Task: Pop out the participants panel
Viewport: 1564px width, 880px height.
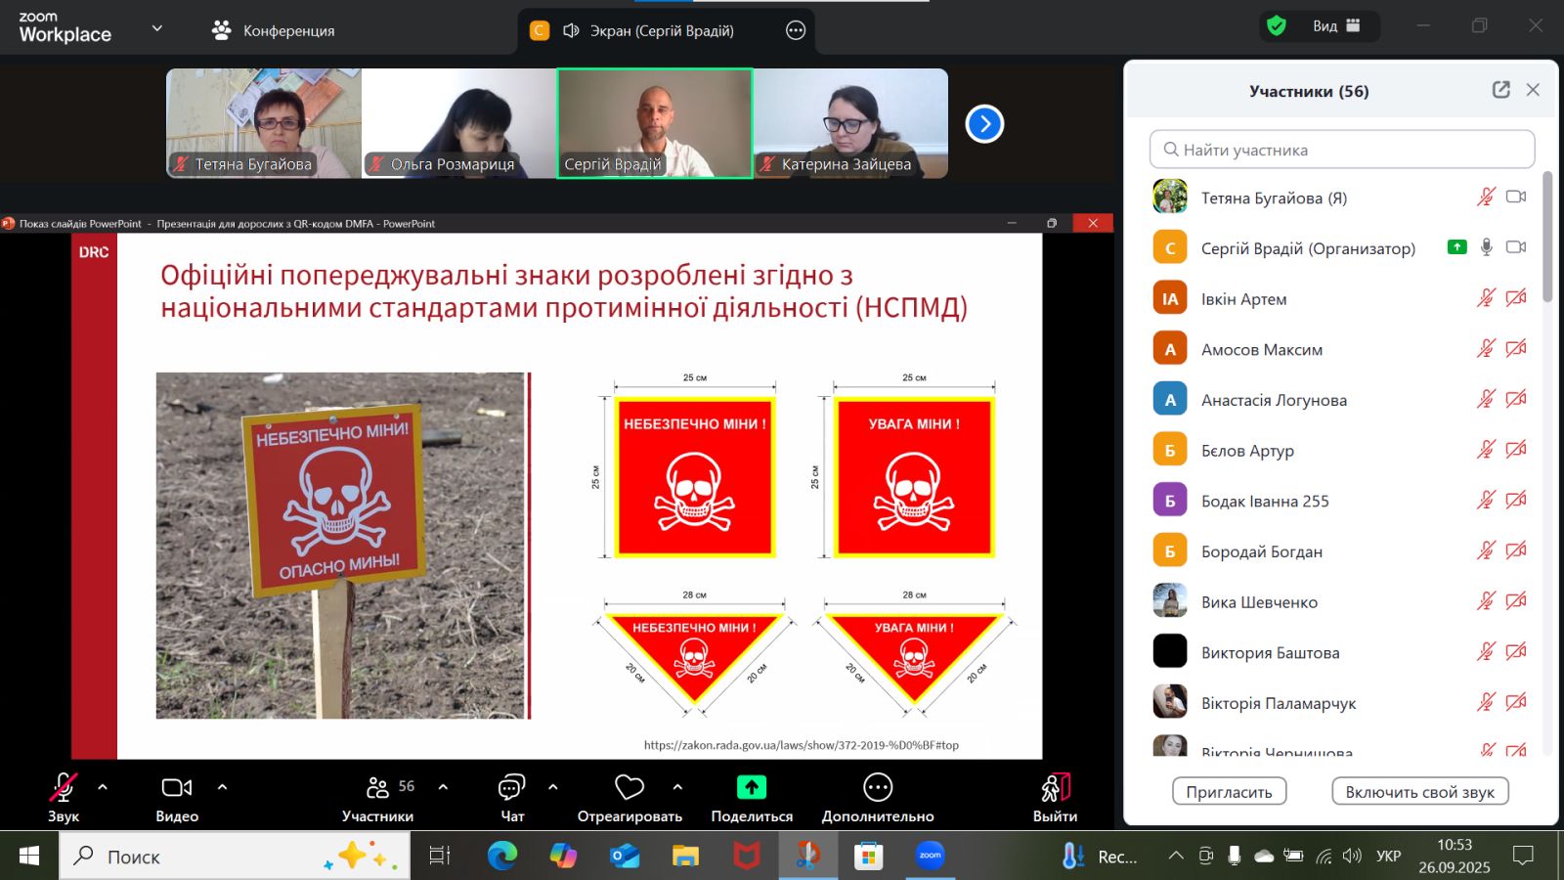Action: click(x=1501, y=90)
